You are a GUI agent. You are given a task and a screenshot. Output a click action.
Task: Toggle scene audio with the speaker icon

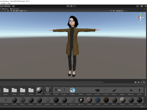(14, 11)
